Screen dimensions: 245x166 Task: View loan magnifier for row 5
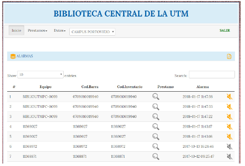156,137
